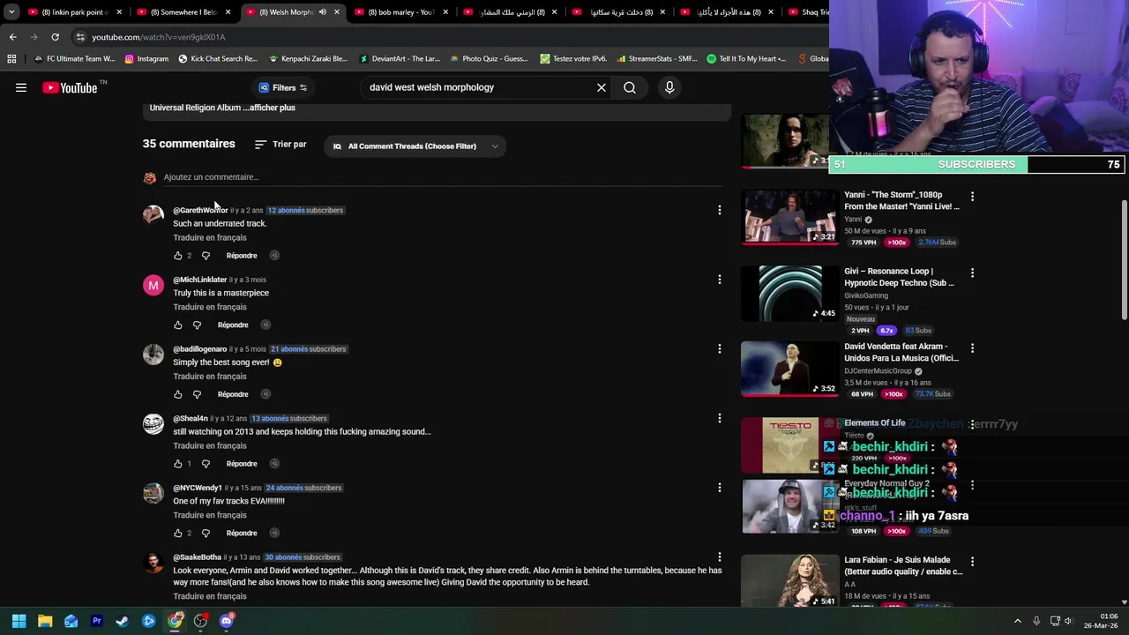Dislike MichLinklater's masterpiece comment
Screen dimensions: 1129x635
pos(197,325)
